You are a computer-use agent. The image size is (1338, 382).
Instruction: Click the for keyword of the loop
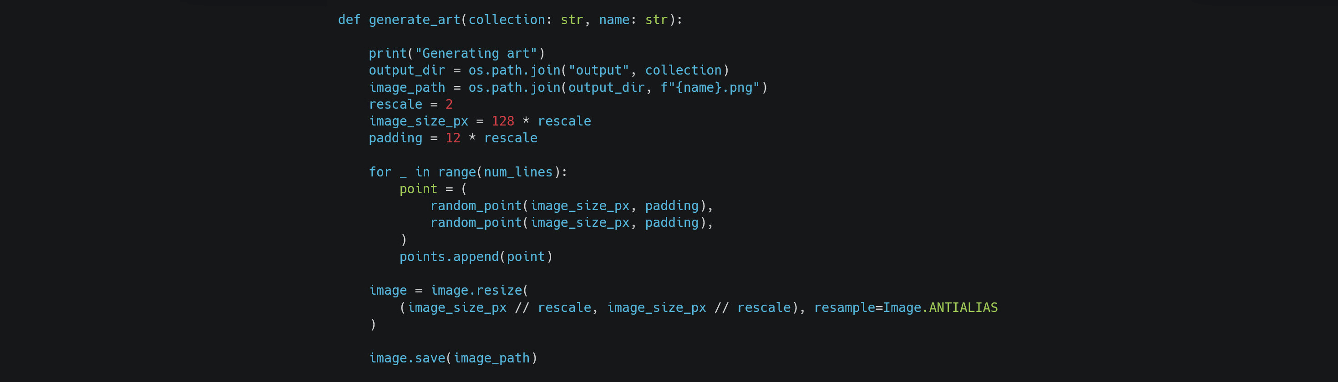[380, 172]
